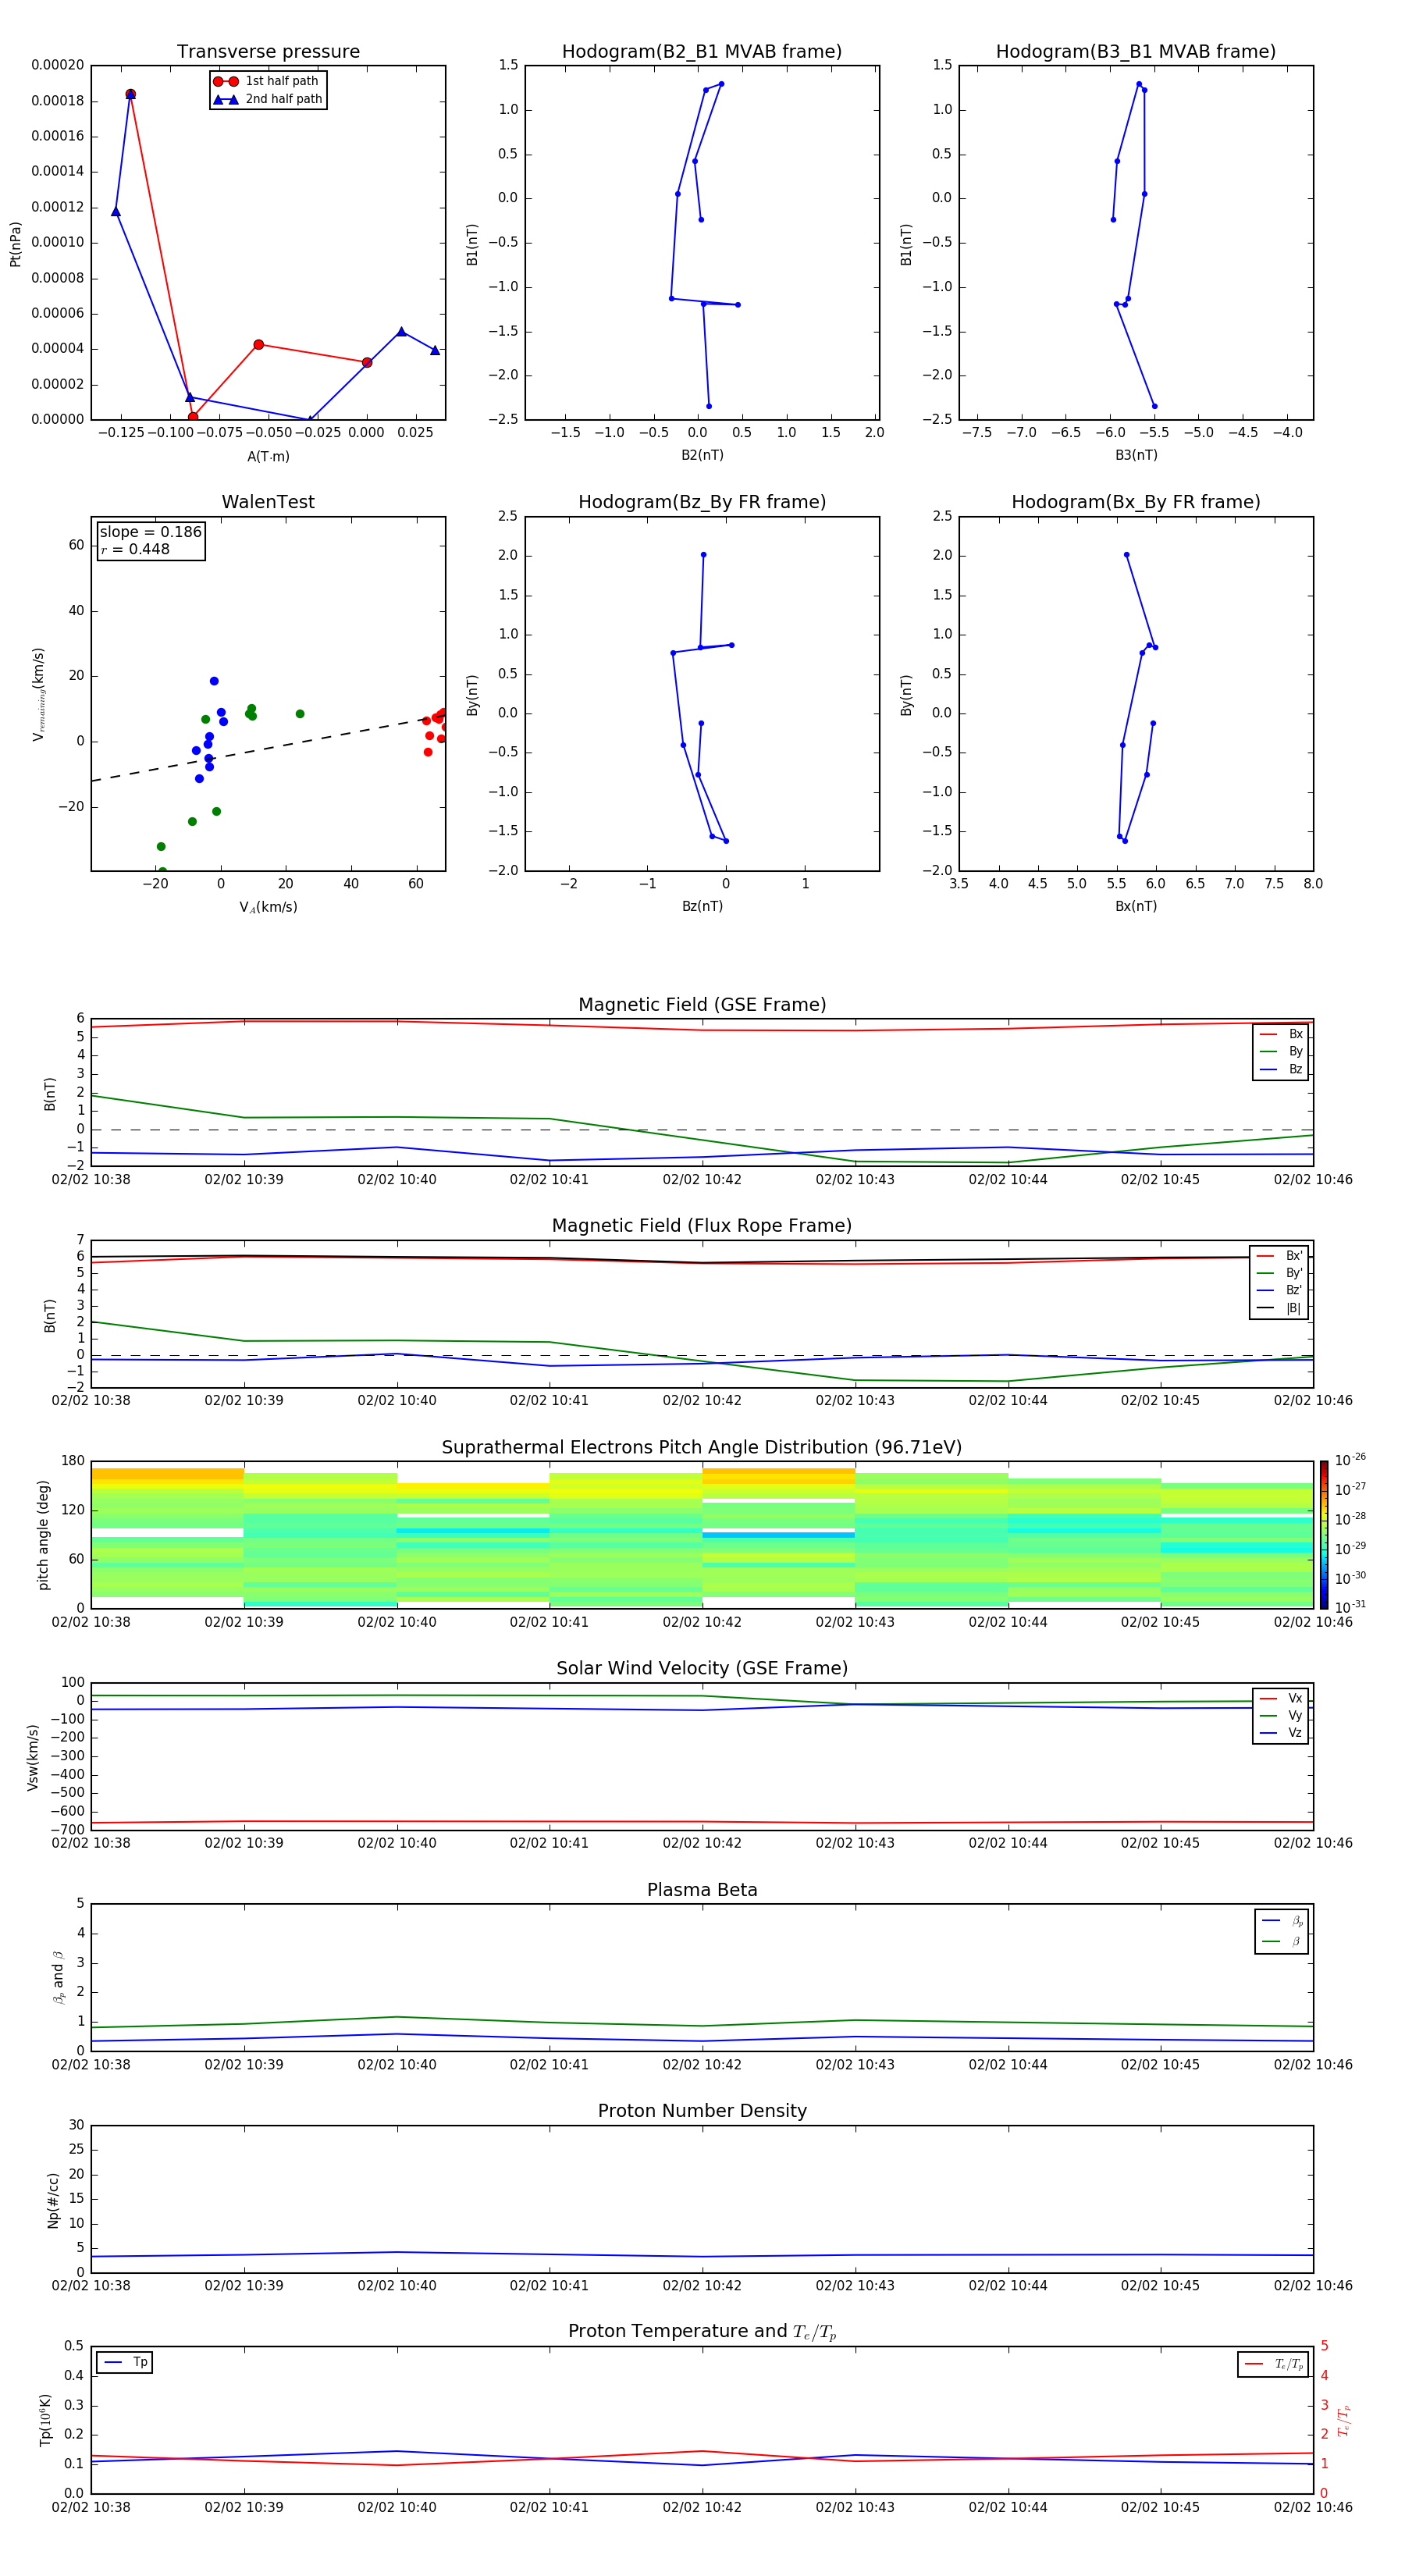Click the "βp" Plasma Beta legend entry
This screenshot has width=1405, height=2576.
1282,1921
